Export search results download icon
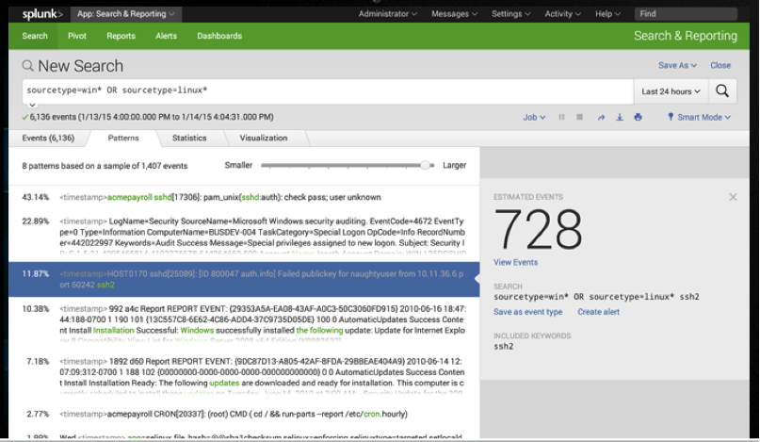The width and height of the screenshot is (760, 442). (x=620, y=118)
